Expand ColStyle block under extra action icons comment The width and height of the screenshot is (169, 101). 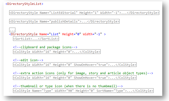point(75,78)
